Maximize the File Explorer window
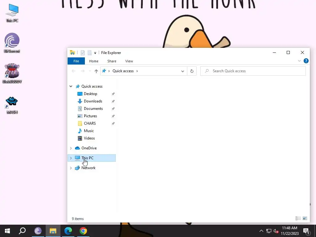Screen dimensions: 316x237 (288, 52)
